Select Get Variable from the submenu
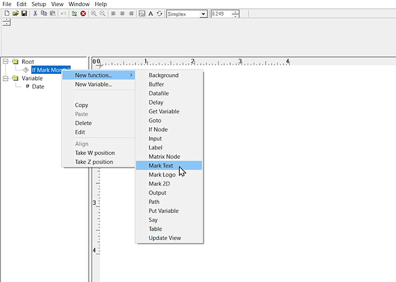Viewport: 396px width, 282px height. [169, 112]
